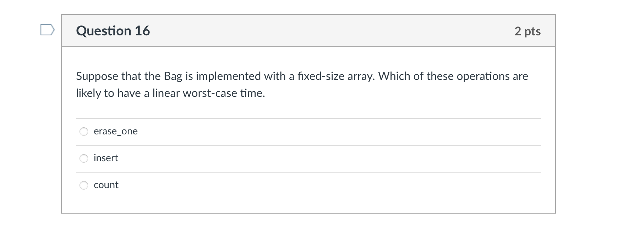Click the empty circle beside insert
This screenshot has height=232, width=629.
[x=83, y=158]
